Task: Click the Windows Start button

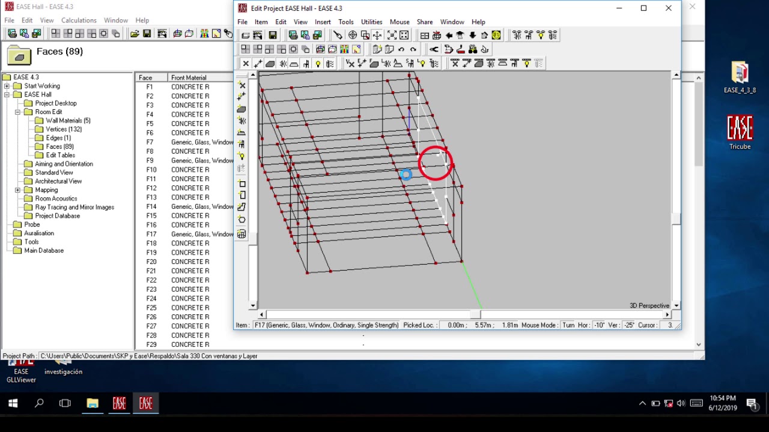Action: [x=13, y=404]
